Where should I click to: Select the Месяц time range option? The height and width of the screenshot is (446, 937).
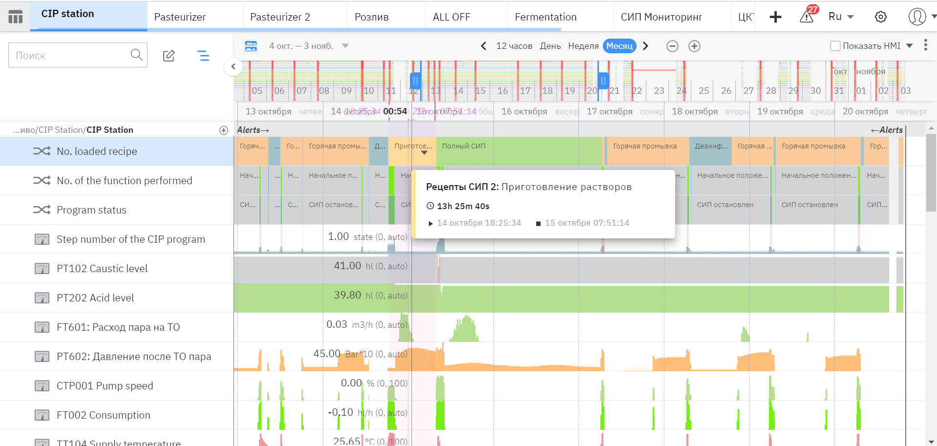pos(619,46)
